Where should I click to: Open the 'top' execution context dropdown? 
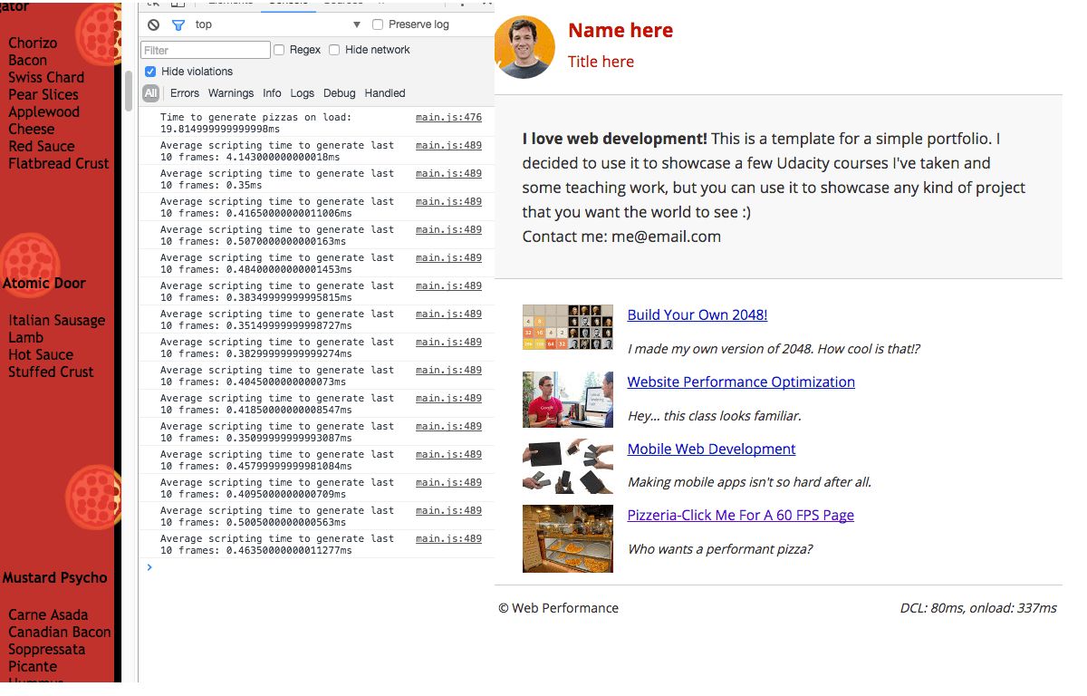pyautogui.click(x=277, y=24)
